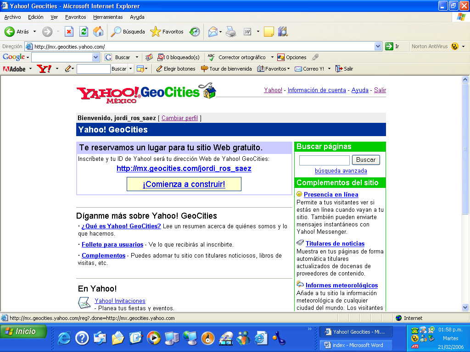
Task: Click the vertical scrollbar thumb
Action: tap(465, 149)
